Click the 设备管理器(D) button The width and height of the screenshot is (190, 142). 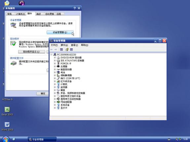[60, 32]
